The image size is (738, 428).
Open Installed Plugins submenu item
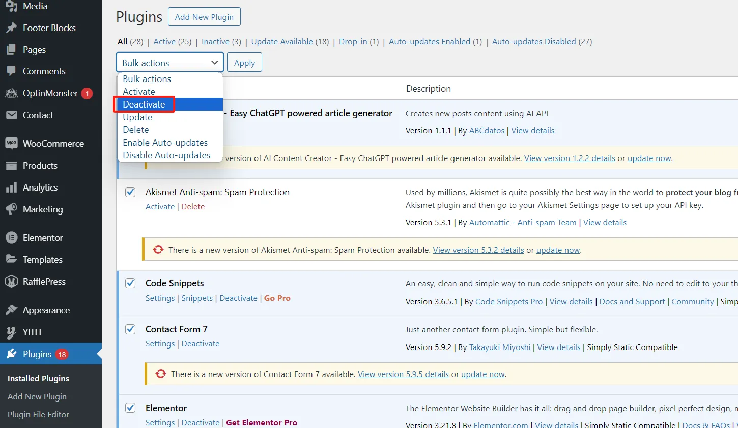click(x=39, y=379)
